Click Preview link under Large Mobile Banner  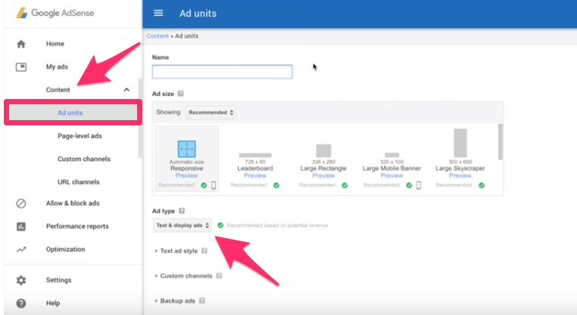(x=392, y=176)
